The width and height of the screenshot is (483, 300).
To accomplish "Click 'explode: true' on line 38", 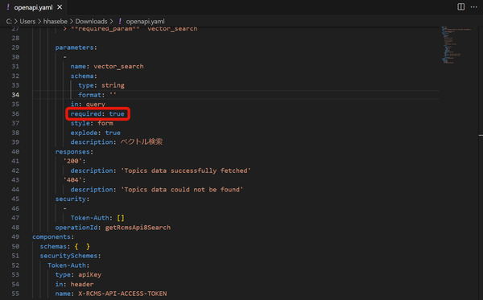I will [x=96, y=133].
